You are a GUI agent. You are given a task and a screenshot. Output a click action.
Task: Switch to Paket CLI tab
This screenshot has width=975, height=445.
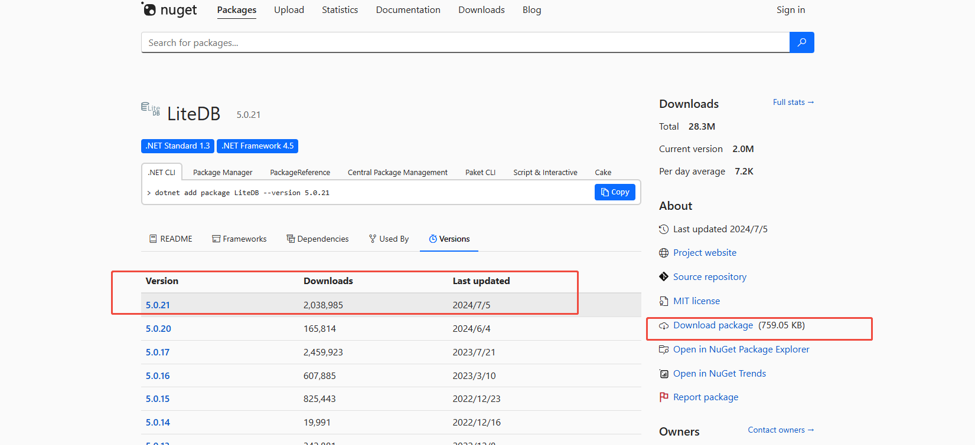(x=480, y=172)
